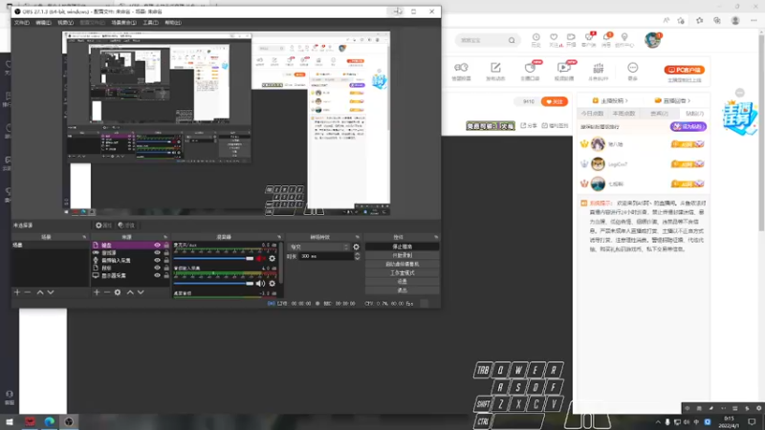Image resolution: width=765 pixels, height=430 pixels.
Task: Lock the 键盘 source with its padlock
Action: pyautogui.click(x=166, y=246)
